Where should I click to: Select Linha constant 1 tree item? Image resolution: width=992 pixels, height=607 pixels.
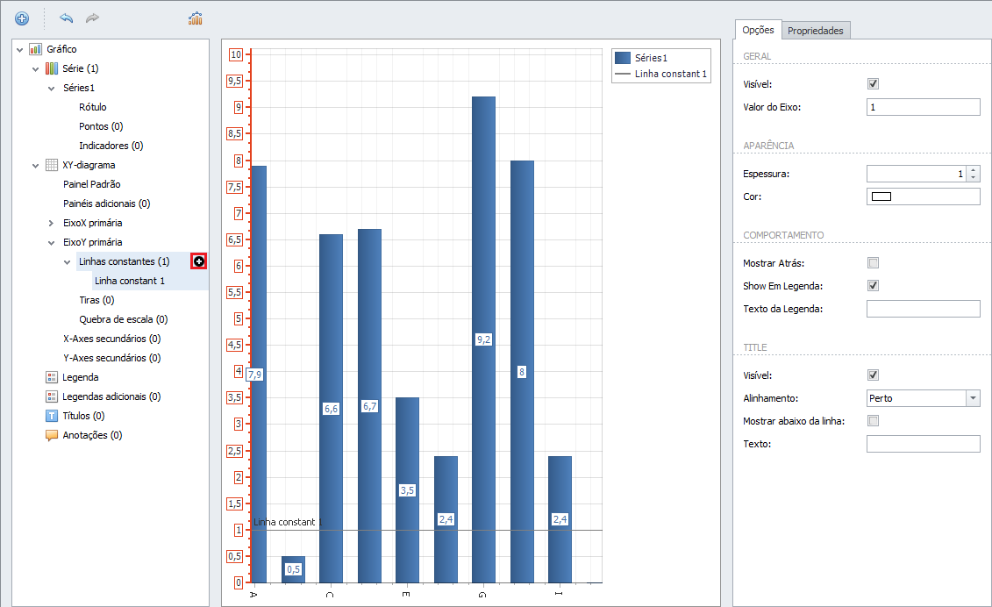click(130, 281)
